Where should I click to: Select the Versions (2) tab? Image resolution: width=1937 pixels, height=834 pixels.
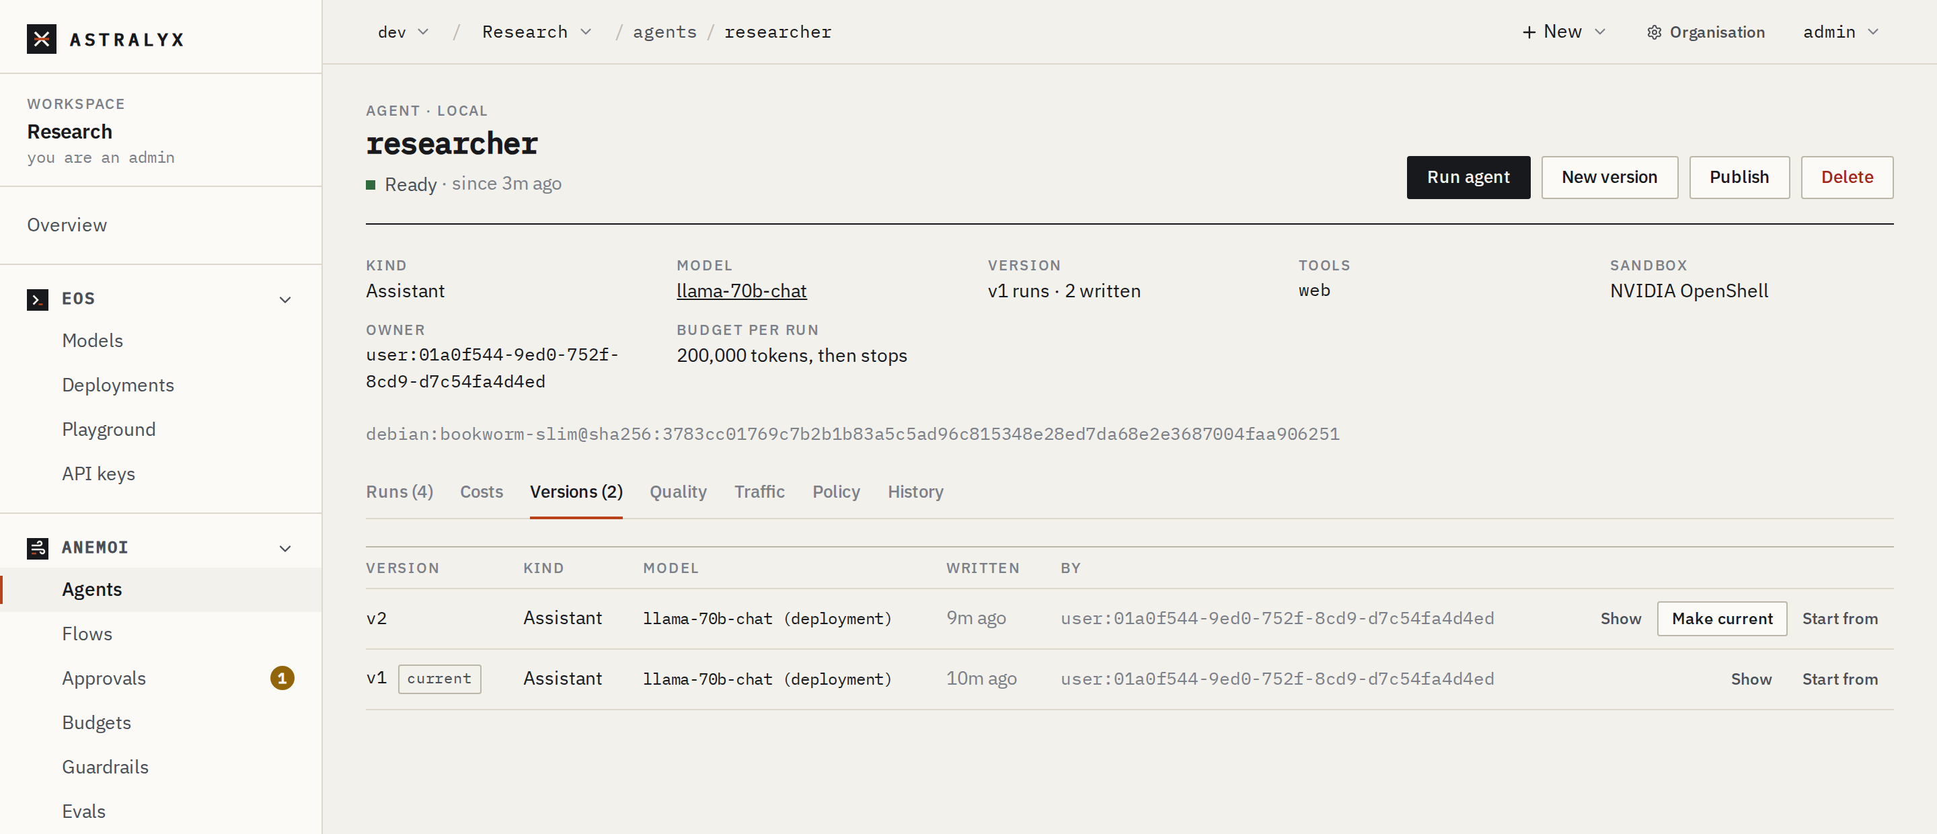click(576, 492)
